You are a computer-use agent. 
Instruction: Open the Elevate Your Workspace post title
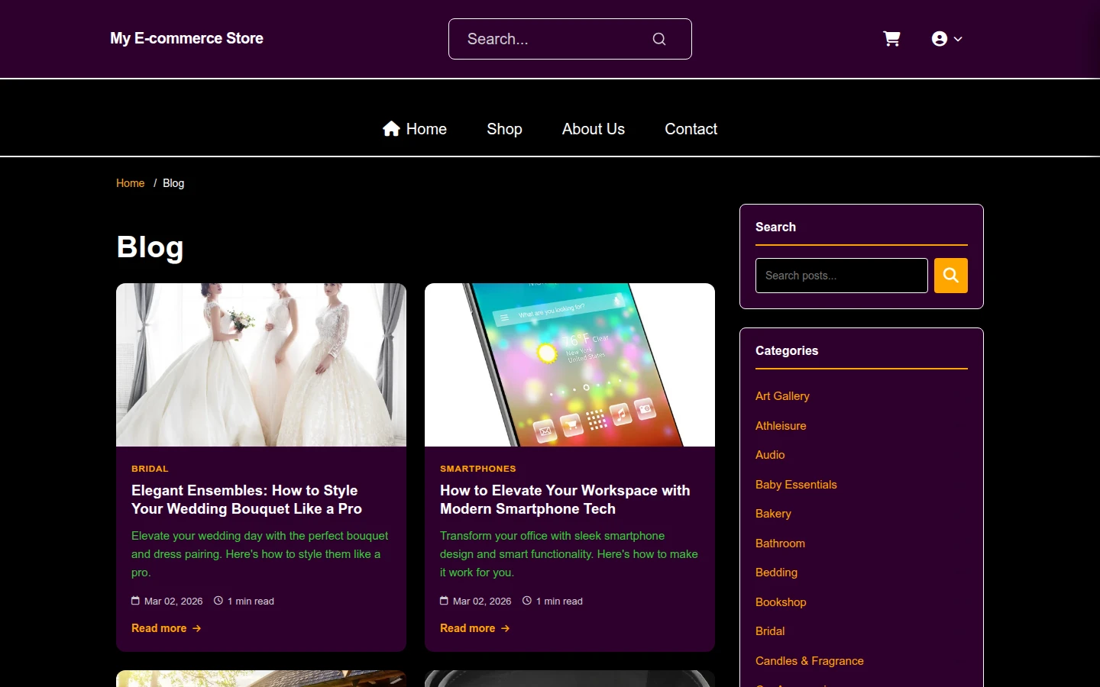(x=565, y=500)
